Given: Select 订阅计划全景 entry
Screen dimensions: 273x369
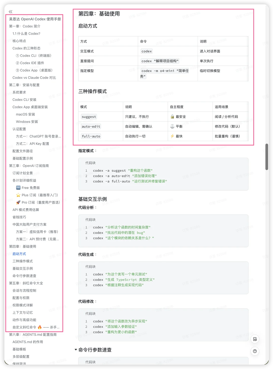Looking at the screenshot, I should (x=23, y=173).
